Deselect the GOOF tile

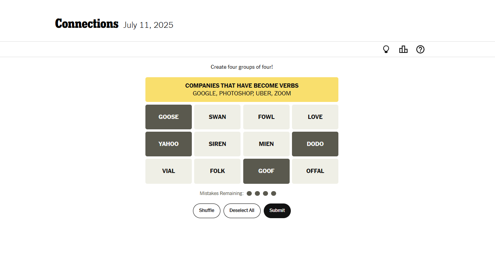[266, 171]
